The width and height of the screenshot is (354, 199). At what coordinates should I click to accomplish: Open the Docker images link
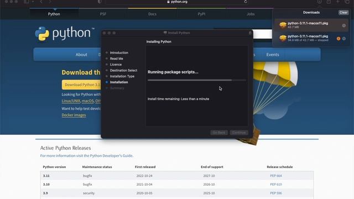(x=74, y=115)
